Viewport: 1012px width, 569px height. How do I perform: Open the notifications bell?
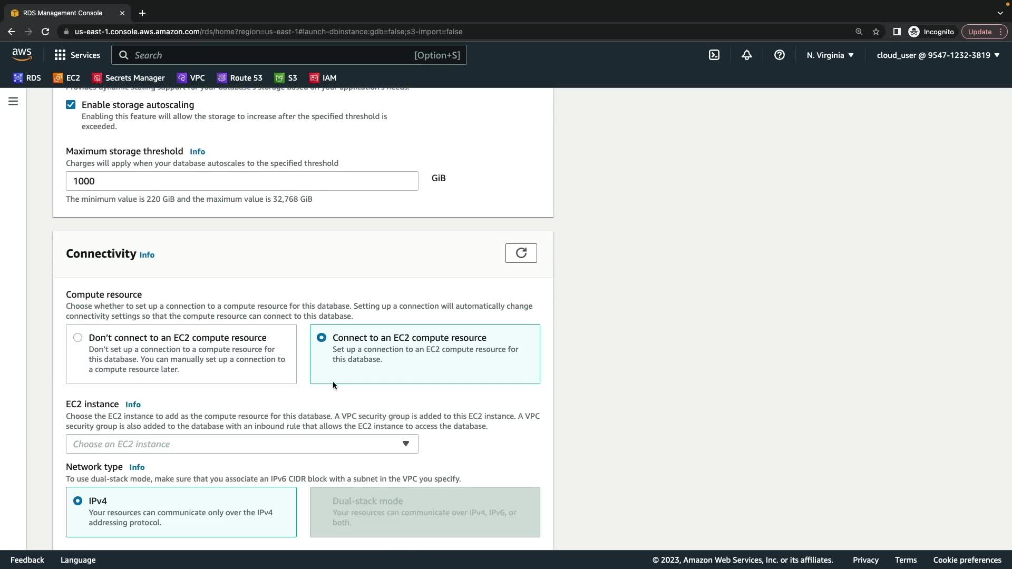[x=746, y=55]
